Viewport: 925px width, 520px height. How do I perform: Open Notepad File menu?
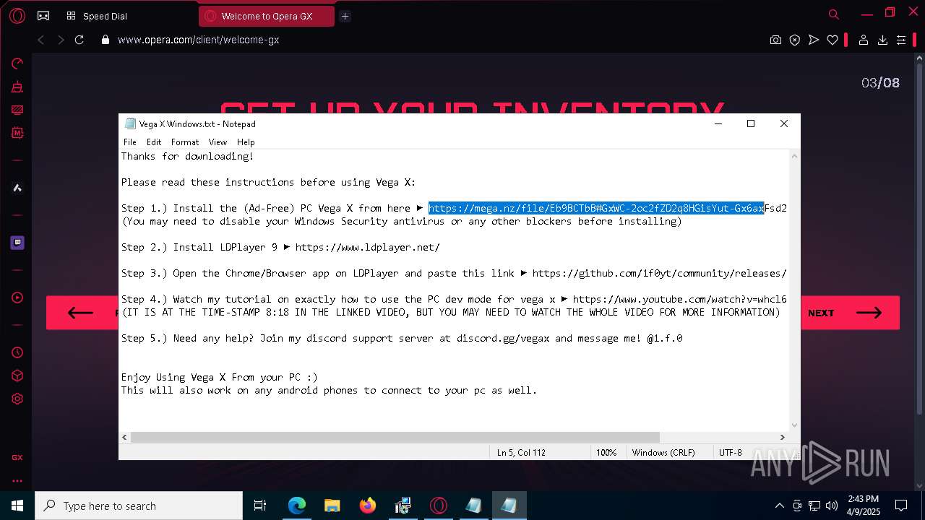130,142
